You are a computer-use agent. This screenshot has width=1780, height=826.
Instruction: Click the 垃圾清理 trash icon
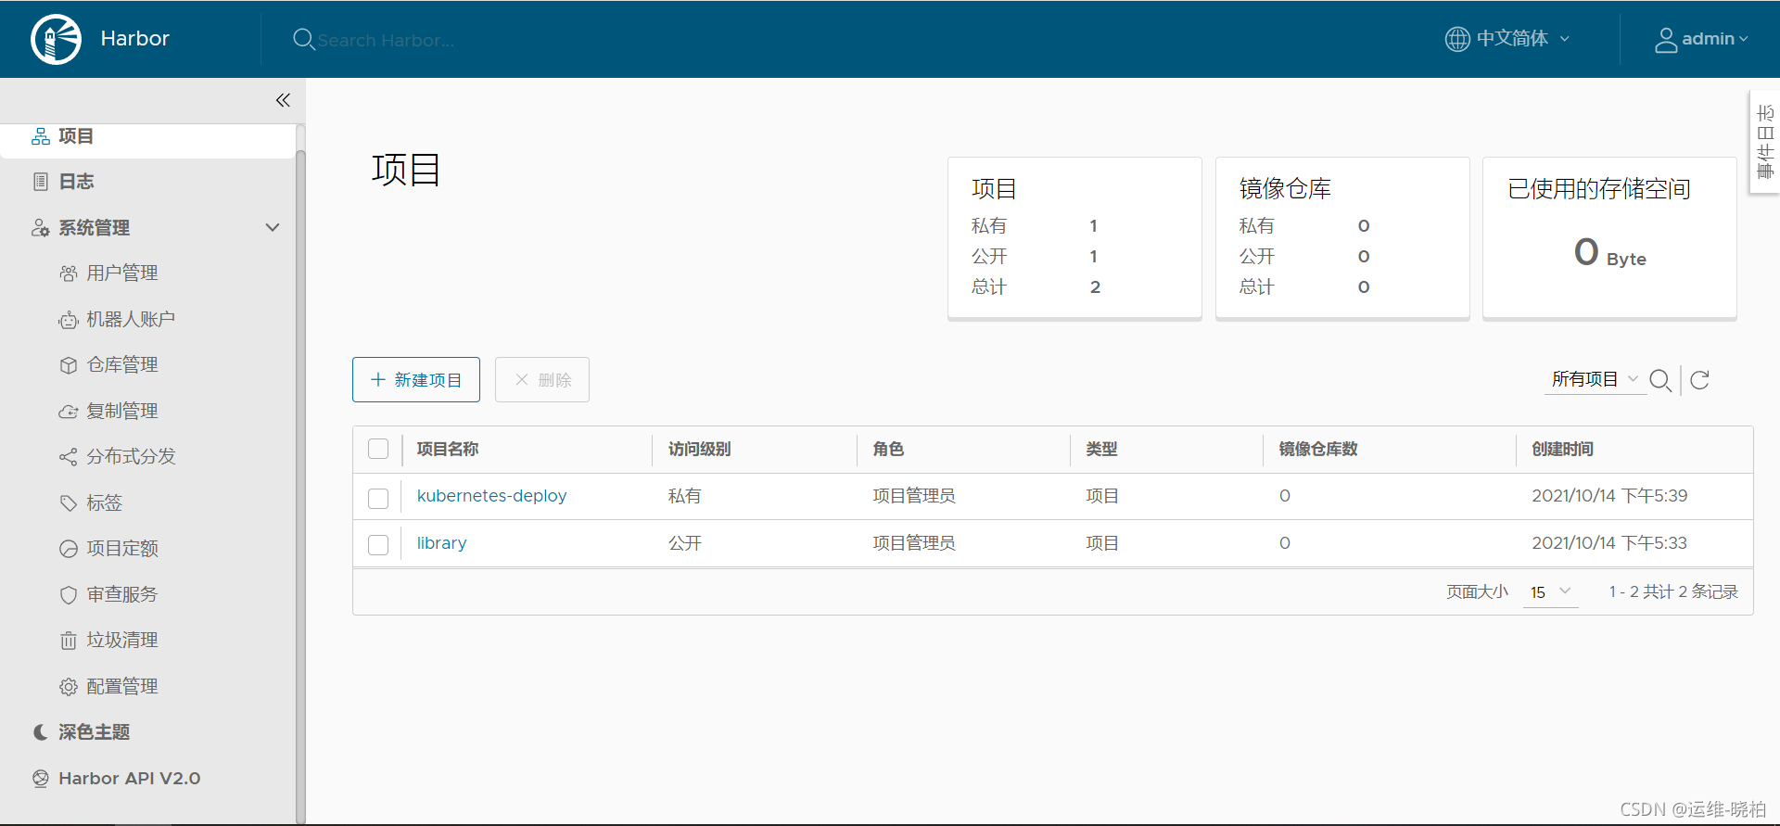point(69,641)
